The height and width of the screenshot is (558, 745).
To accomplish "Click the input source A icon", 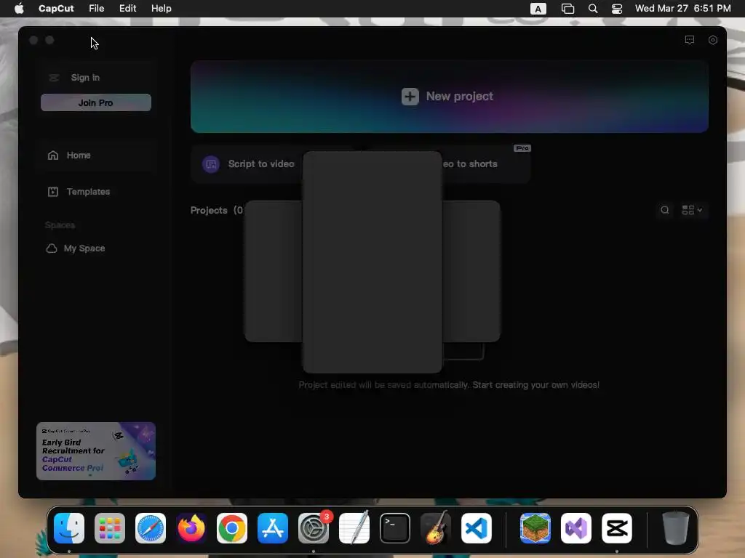I will (x=538, y=9).
